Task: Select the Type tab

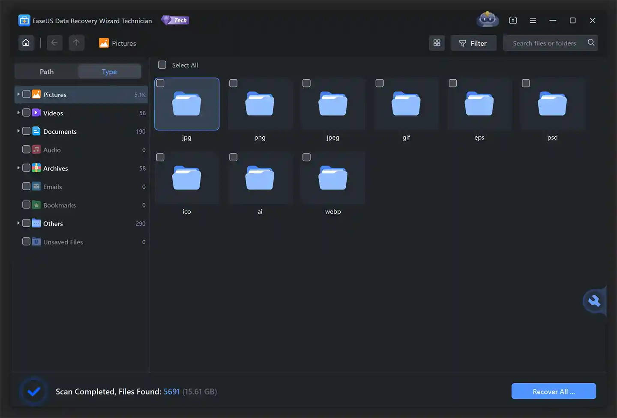Action: tap(109, 72)
